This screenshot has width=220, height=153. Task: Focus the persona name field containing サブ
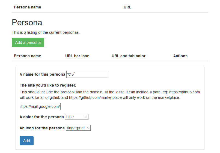coord(87,74)
